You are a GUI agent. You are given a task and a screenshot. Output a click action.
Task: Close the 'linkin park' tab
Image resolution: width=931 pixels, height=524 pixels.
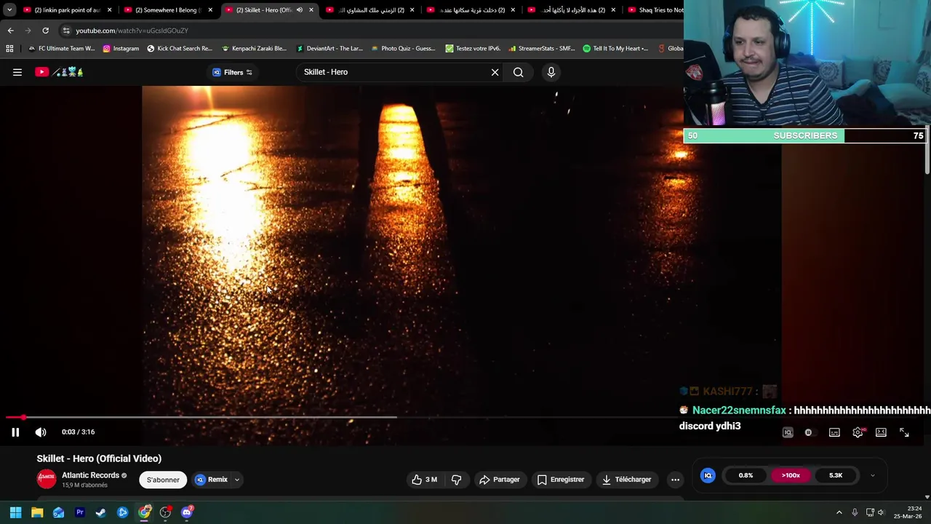coord(110,10)
